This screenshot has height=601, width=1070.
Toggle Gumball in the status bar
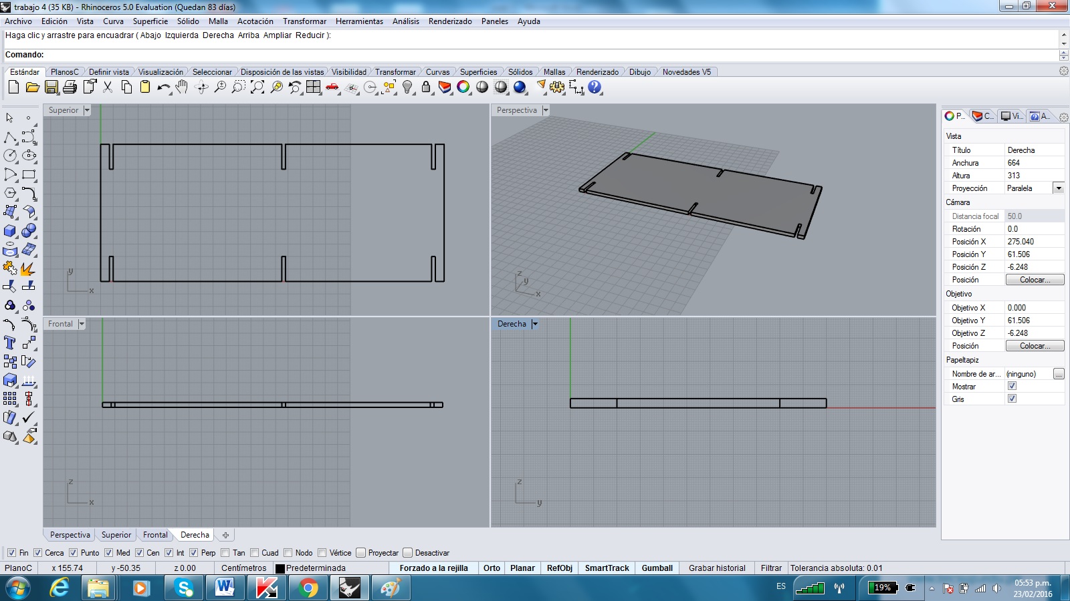[x=657, y=568]
